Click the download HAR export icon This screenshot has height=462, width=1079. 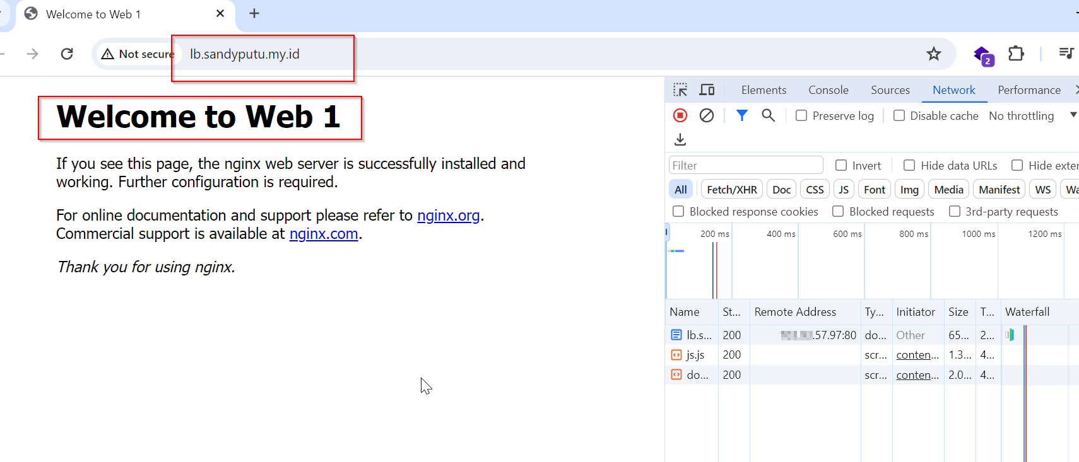point(680,139)
